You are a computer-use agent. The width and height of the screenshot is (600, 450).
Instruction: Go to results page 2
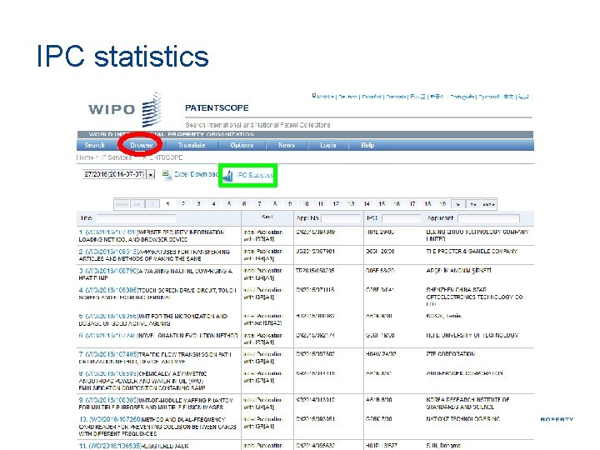tap(183, 204)
